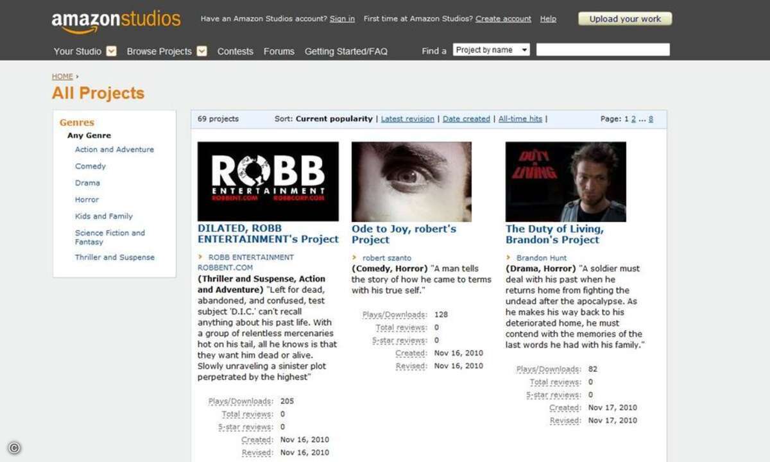The width and height of the screenshot is (770, 462).
Task: Filter by Comedy genre
Action: tap(90, 166)
